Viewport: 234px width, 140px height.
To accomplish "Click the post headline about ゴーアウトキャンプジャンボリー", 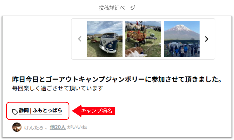I will coord(117,79).
